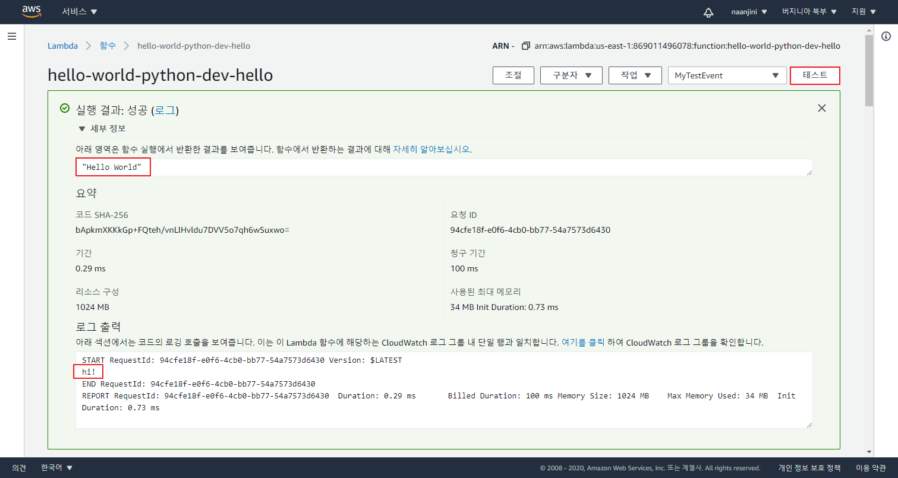Image resolution: width=898 pixels, height=478 pixels.
Task: Open the 자세히 알아보십시오 learn more link
Action: click(432, 149)
